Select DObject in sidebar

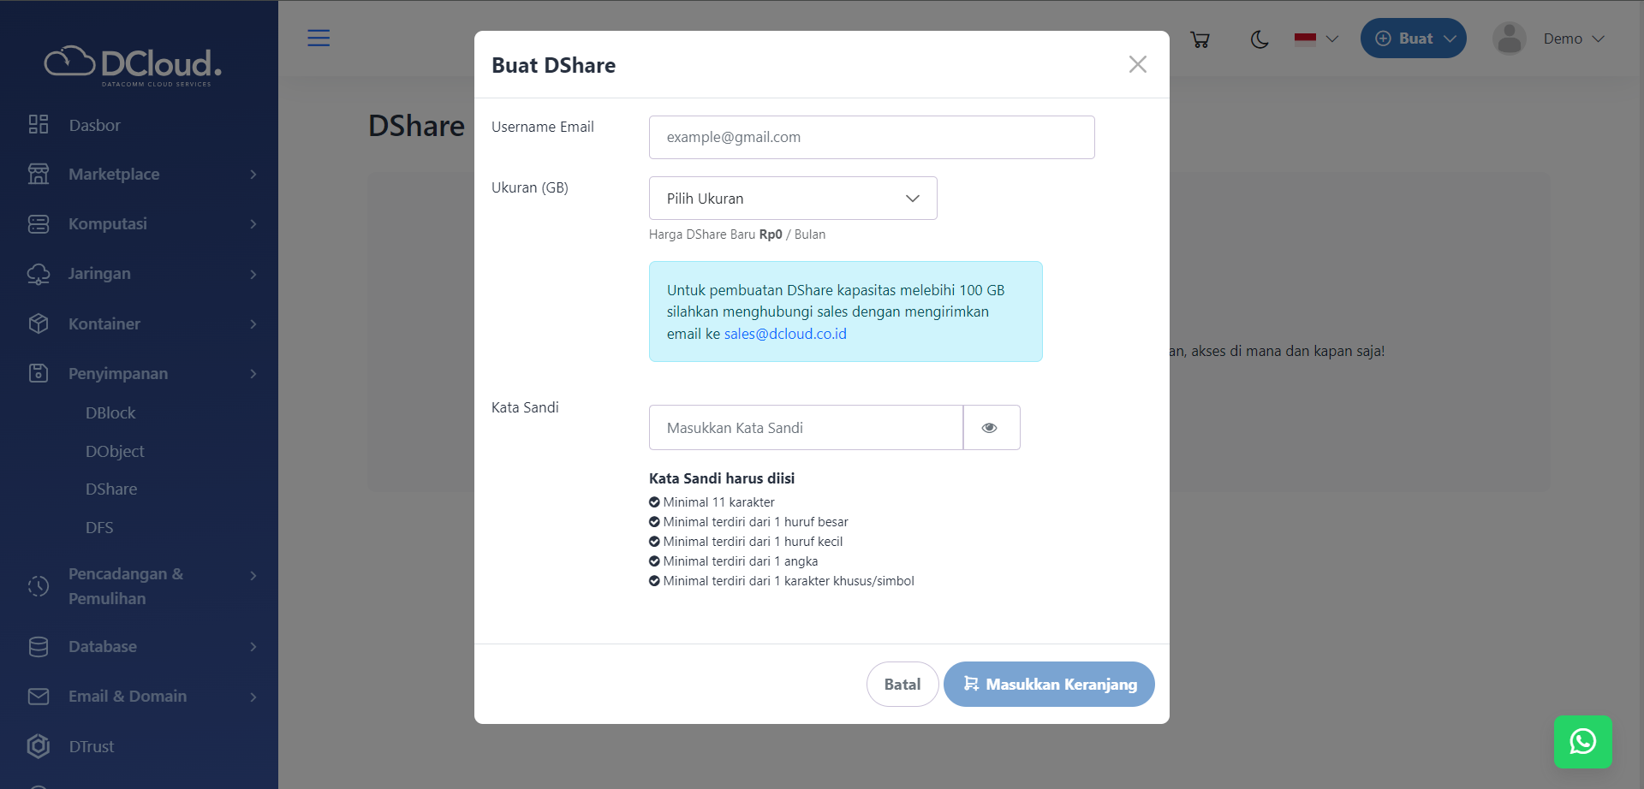(x=115, y=452)
